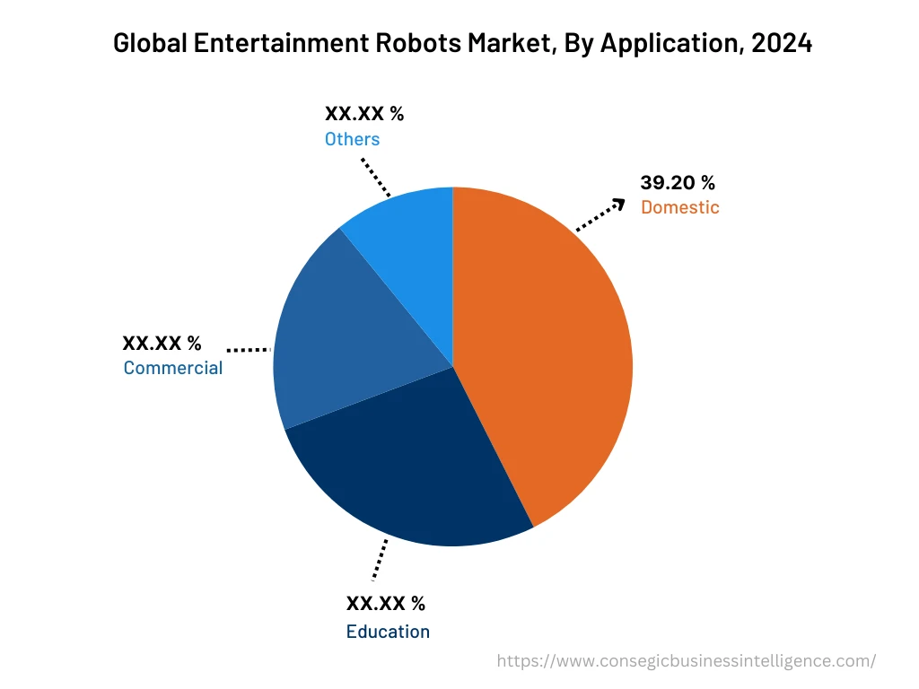919x689 pixels.
Task: Click the Domestic label text
Action: (x=679, y=206)
